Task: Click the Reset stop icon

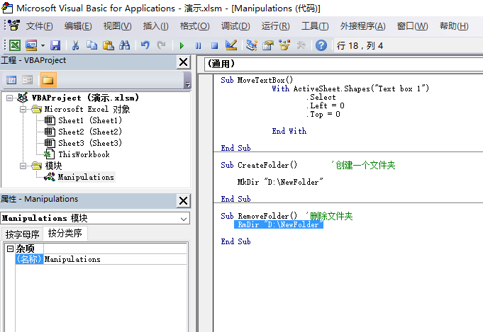Action: pyautogui.click(x=214, y=46)
